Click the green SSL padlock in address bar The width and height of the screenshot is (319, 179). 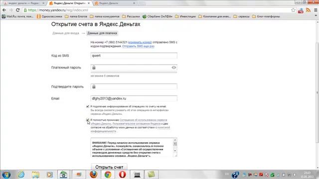tap(25, 10)
